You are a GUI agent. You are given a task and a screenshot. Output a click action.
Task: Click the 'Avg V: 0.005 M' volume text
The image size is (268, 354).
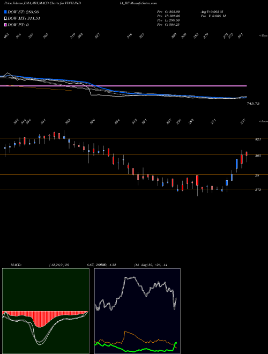[213, 12]
